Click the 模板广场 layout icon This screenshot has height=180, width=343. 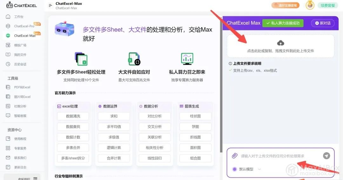(x=8, y=45)
